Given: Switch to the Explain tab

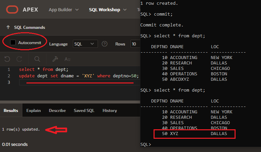Looking at the screenshot, I should (34, 111).
